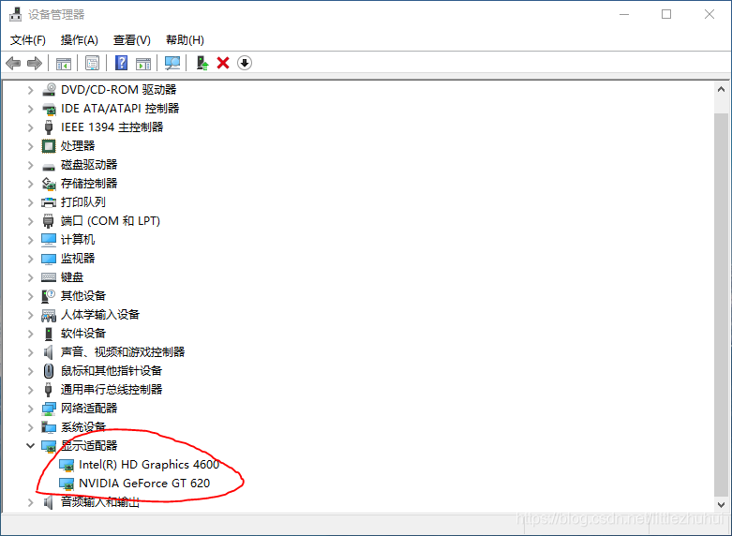The image size is (732, 536).
Task: Collapse the 显示适配器 node chevron
Action: [30, 445]
